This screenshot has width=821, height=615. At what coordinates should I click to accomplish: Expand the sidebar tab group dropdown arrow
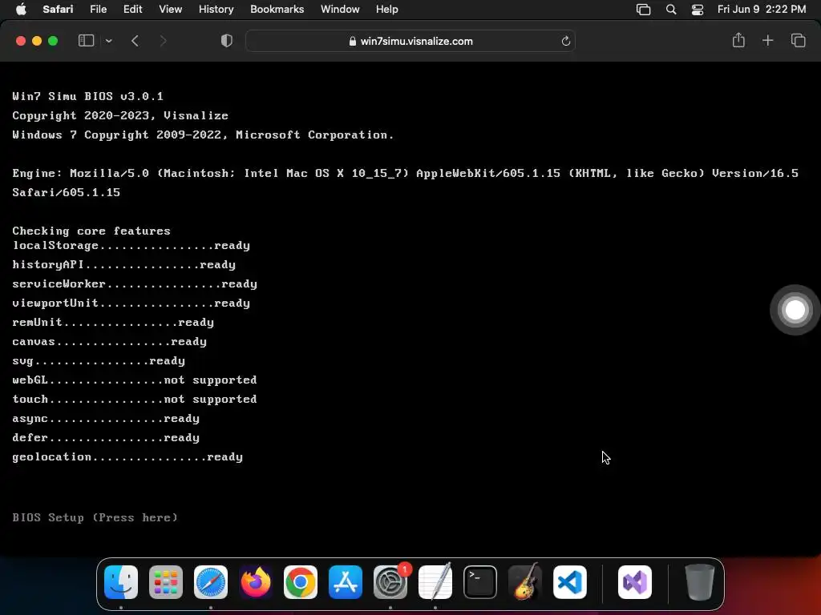(108, 41)
